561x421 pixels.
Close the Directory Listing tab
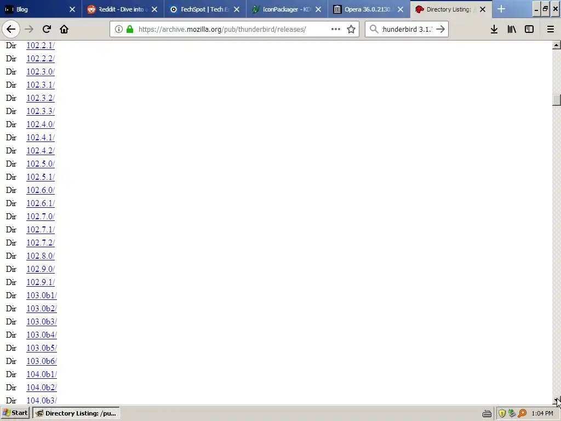pyautogui.click(x=483, y=9)
